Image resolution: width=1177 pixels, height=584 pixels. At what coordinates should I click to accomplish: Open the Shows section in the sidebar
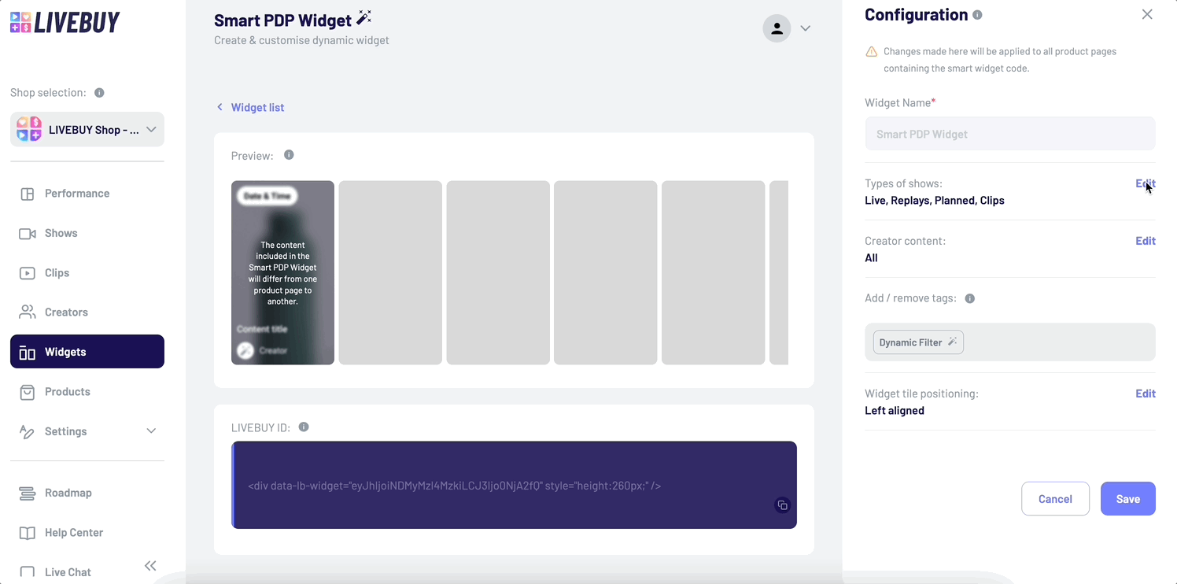62,233
